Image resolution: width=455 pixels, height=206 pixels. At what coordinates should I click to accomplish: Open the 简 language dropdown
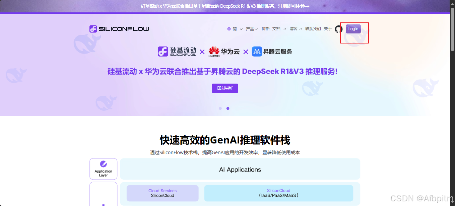pyautogui.click(x=237, y=29)
